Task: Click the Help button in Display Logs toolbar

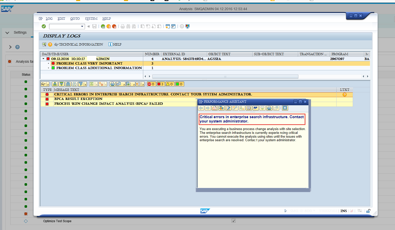Action: click(115, 45)
